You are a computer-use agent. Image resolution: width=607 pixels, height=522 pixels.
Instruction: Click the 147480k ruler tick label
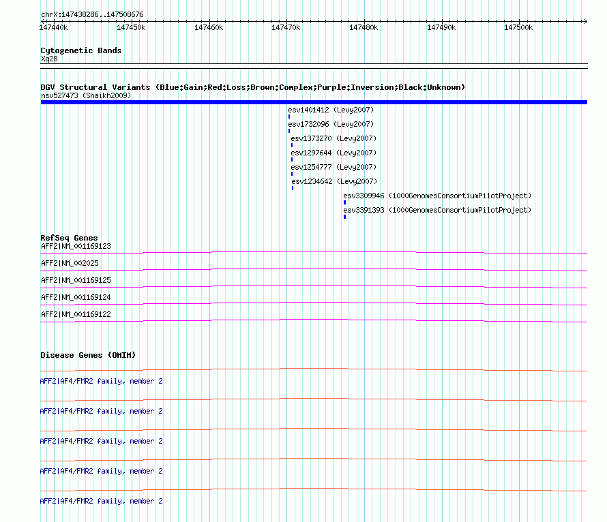tap(364, 27)
